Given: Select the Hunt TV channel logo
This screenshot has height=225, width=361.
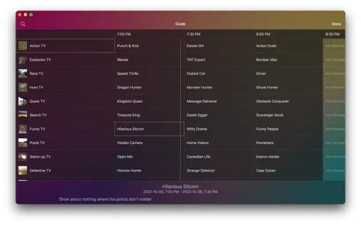Looking at the screenshot, I should click(23, 87).
